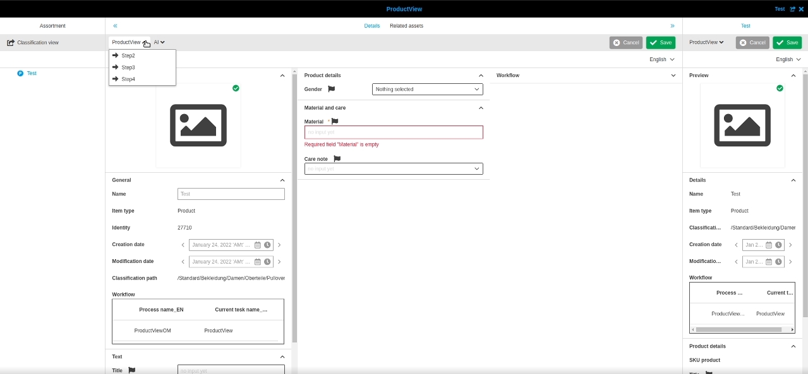Viewport: 808px width, 374px height.
Task: Click the Classification view export icon
Action: tap(11, 43)
